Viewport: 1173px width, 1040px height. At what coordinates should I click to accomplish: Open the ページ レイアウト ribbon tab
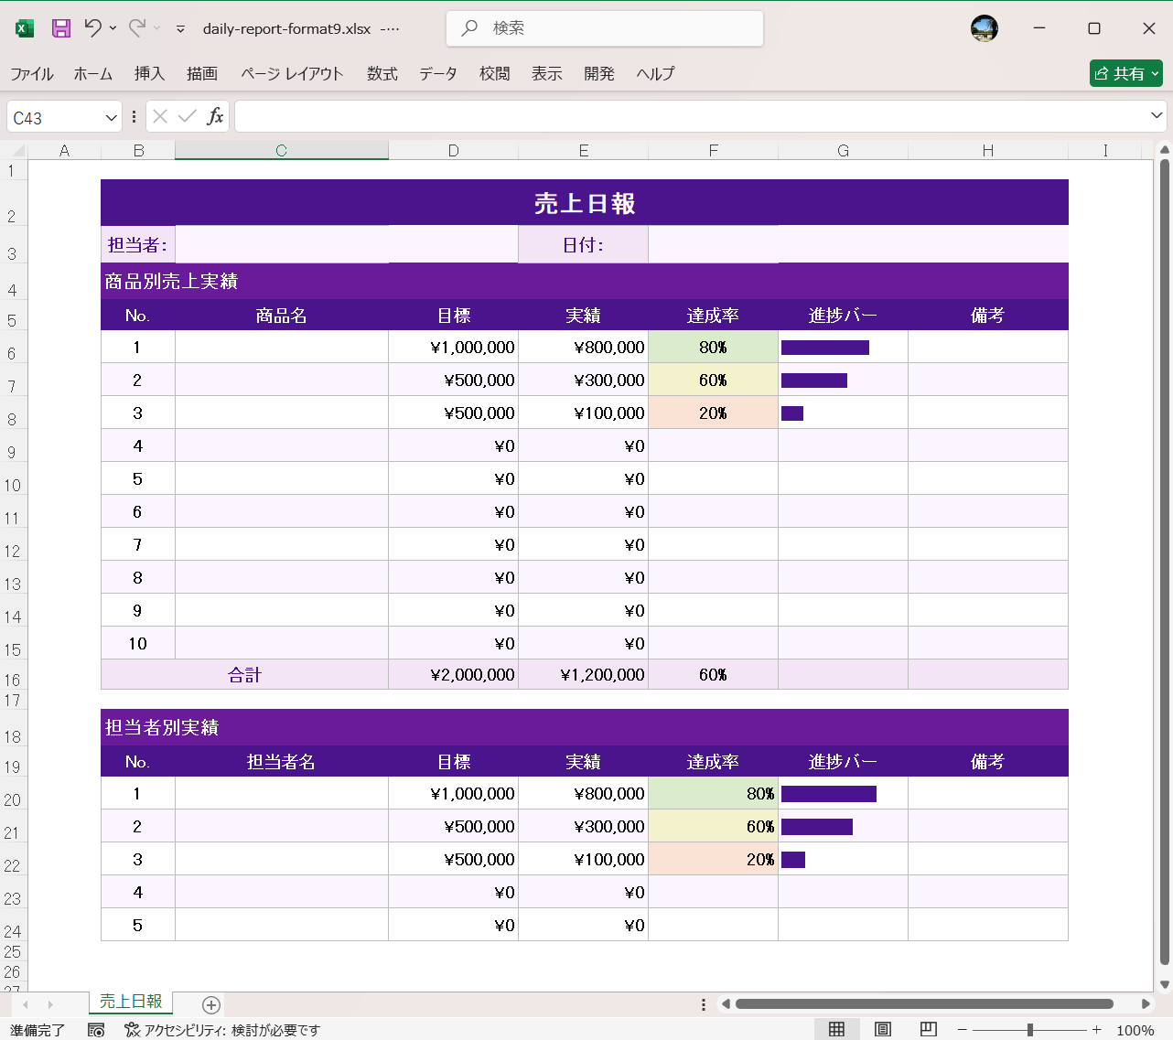[x=292, y=74]
